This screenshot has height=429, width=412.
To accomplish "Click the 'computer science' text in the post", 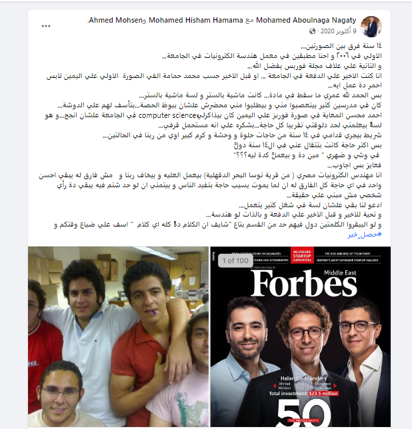I will [x=167, y=115].
